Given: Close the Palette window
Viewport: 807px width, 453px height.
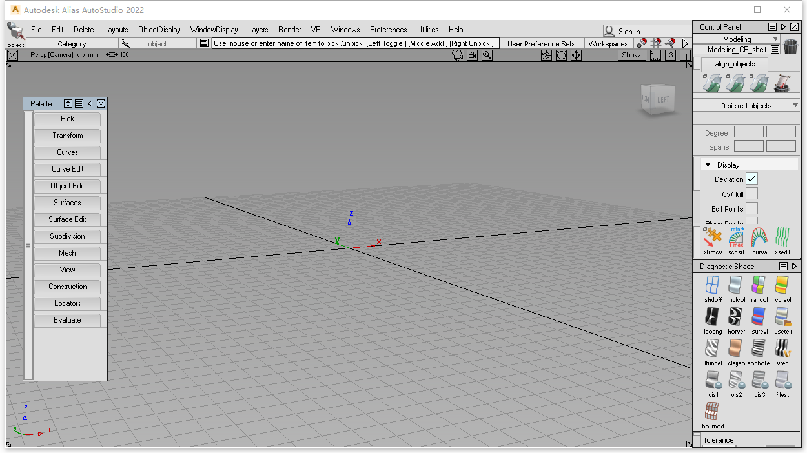Looking at the screenshot, I should click(101, 103).
